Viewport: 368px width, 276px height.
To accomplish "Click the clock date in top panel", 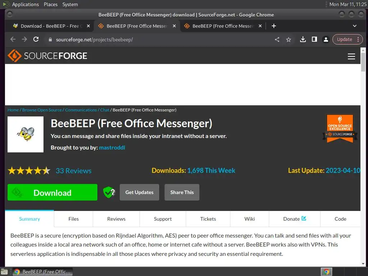I will tap(348, 4).
